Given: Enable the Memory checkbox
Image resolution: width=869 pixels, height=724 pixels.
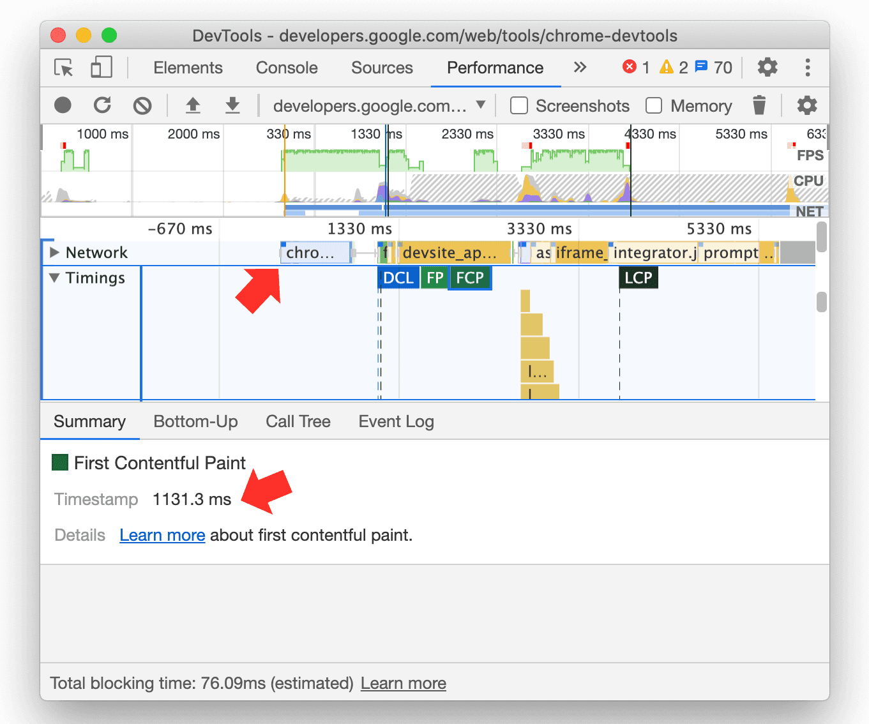Looking at the screenshot, I should coord(654,105).
